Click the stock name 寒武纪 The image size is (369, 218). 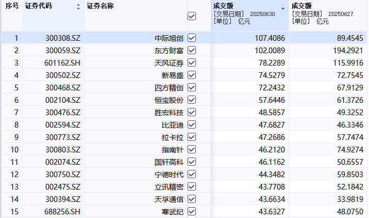[x=173, y=212]
